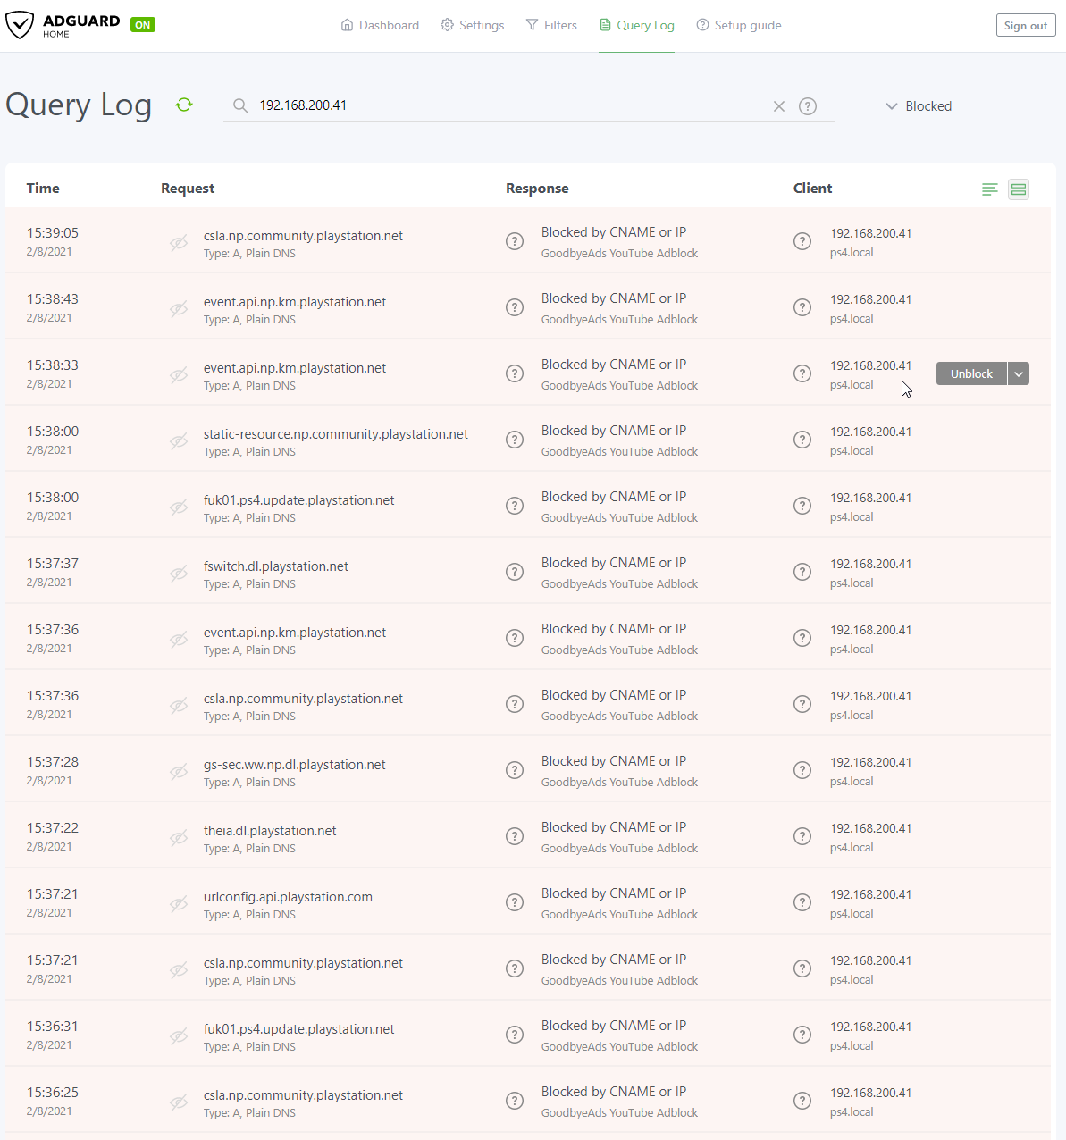The width and height of the screenshot is (1066, 1140).
Task: Open search help question mark icon
Action: pyautogui.click(x=808, y=106)
